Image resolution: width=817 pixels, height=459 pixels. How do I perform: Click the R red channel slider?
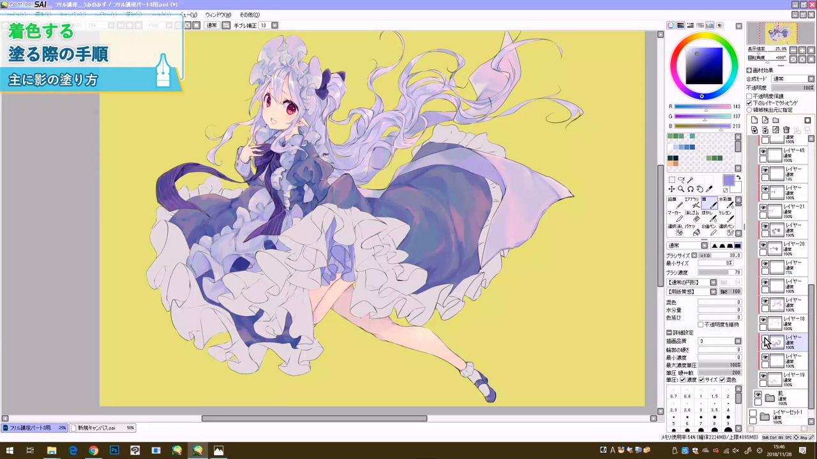pos(703,106)
